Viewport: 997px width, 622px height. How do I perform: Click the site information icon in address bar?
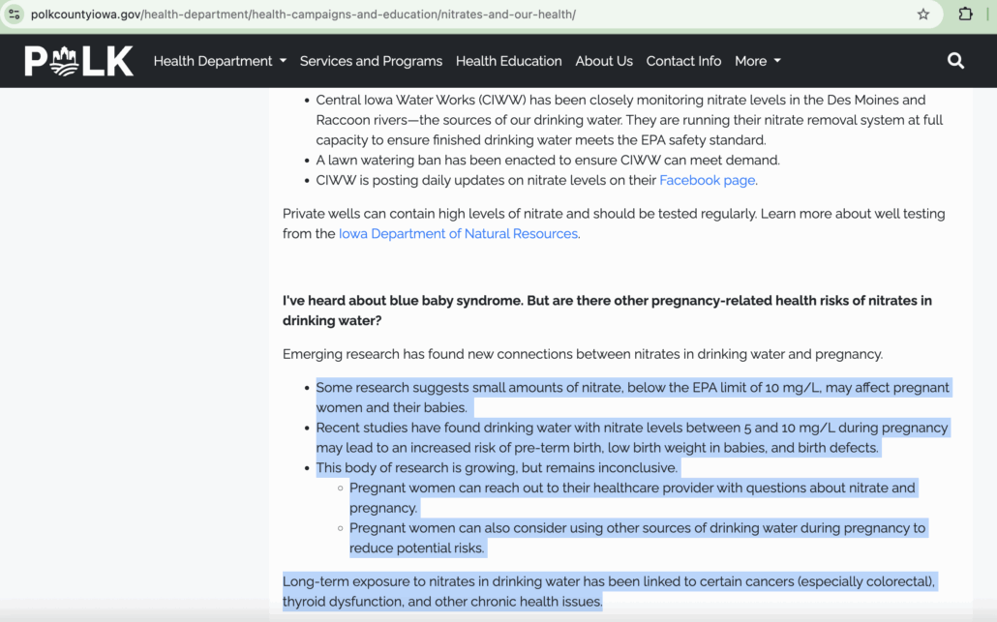point(15,15)
